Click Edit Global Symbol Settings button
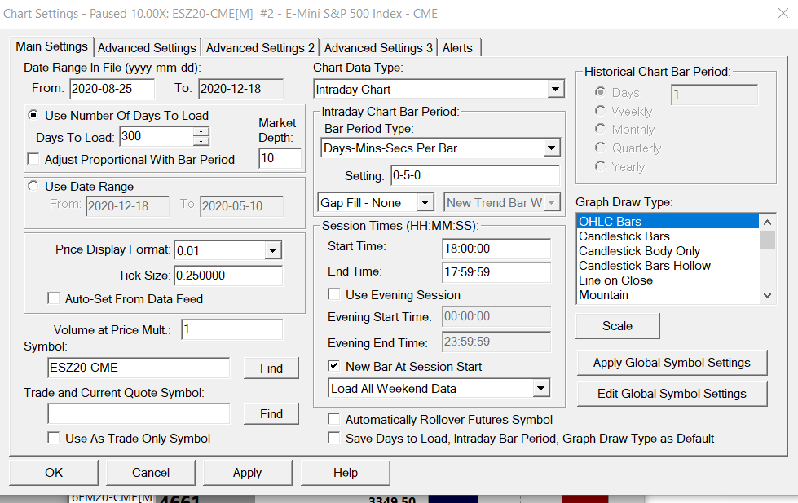 pos(672,394)
